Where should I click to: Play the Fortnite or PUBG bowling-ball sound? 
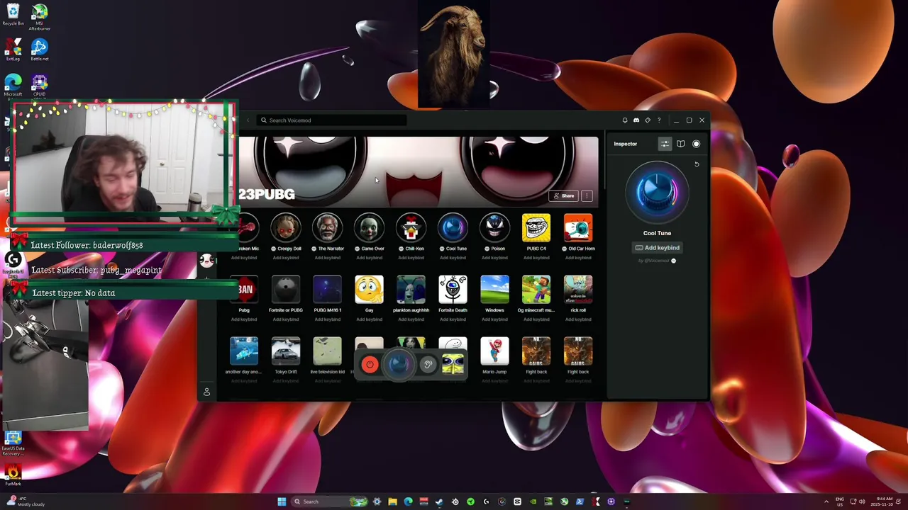(286, 290)
